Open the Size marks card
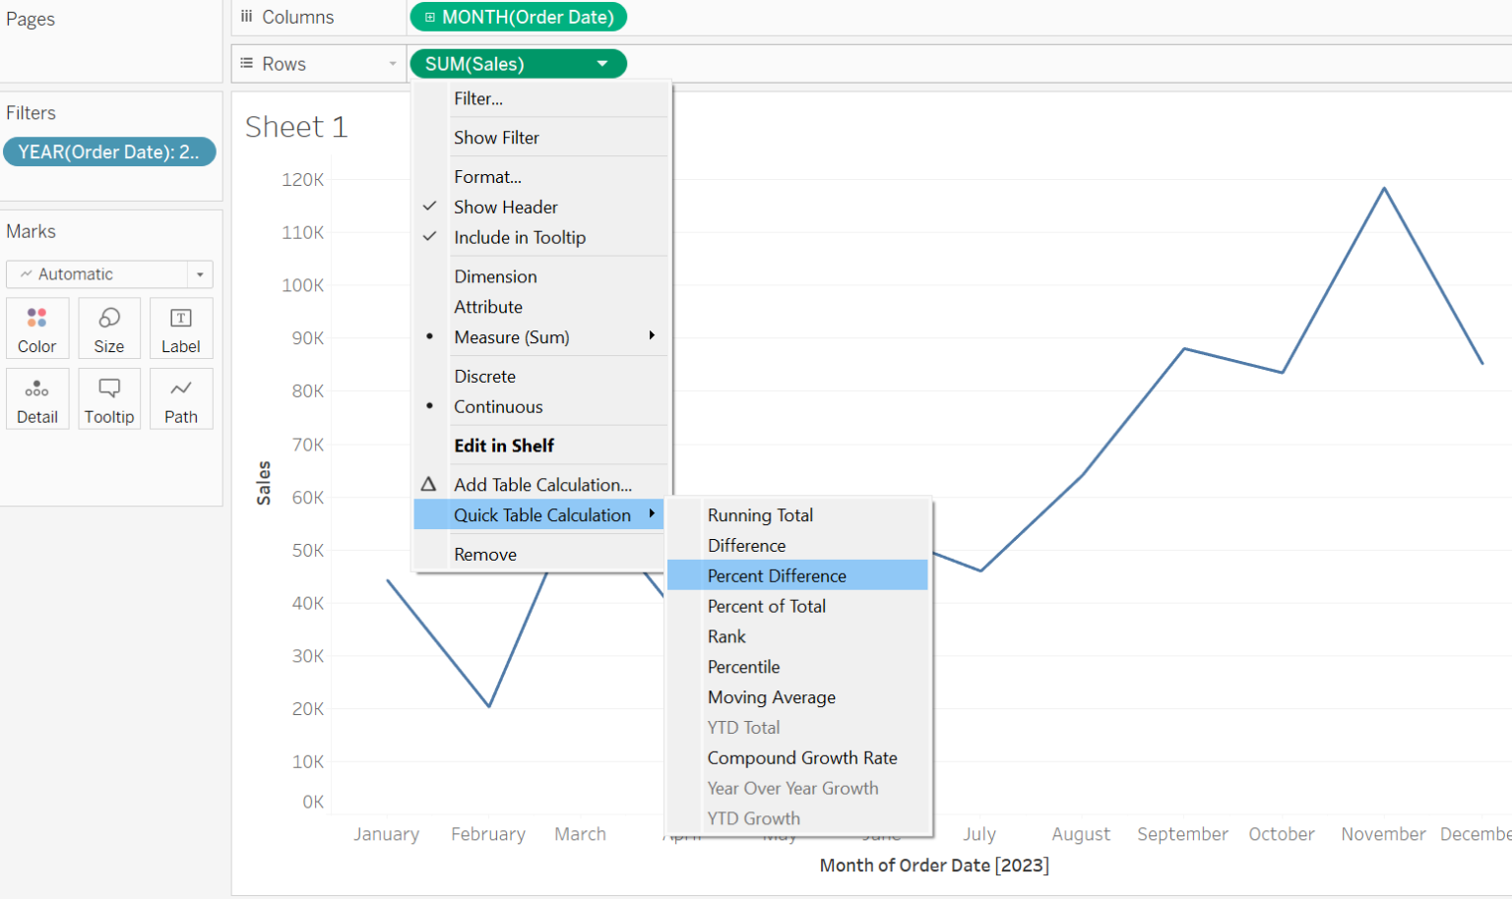The image size is (1512, 899). point(108,328)
